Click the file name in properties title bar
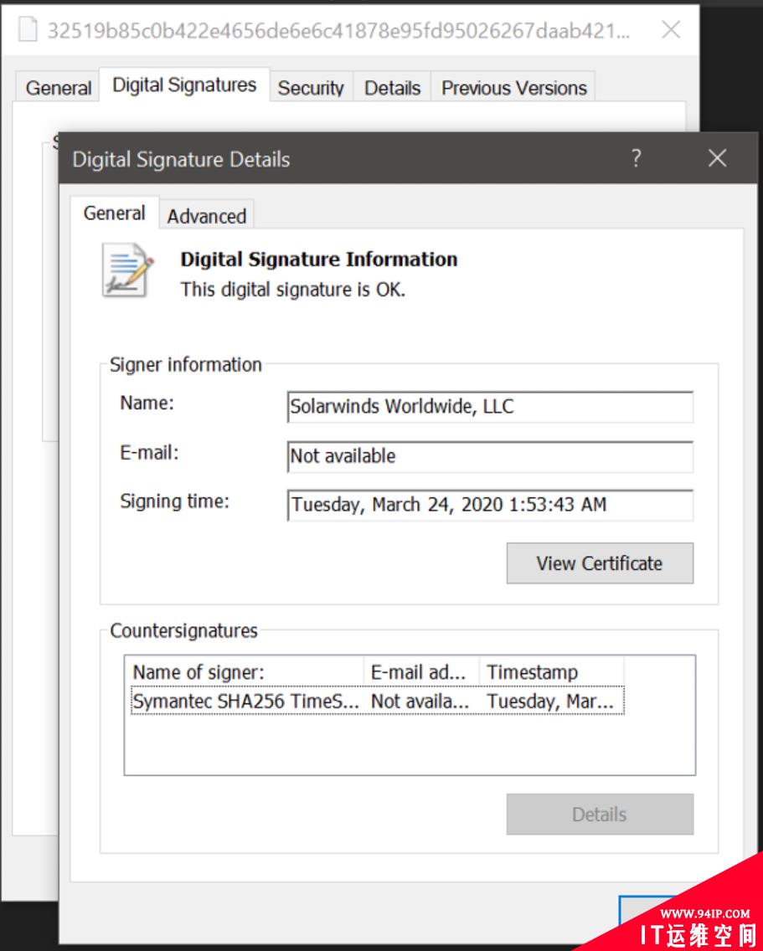763x951 pixels. [338, 30]
